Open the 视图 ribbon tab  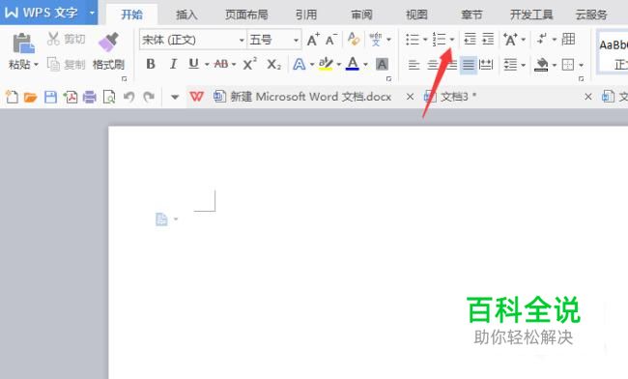pyautogui.click(x=416, y=15)
